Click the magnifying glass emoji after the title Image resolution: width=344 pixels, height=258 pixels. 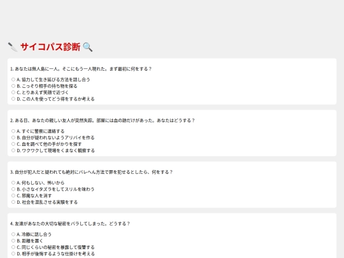coord(88,47)
